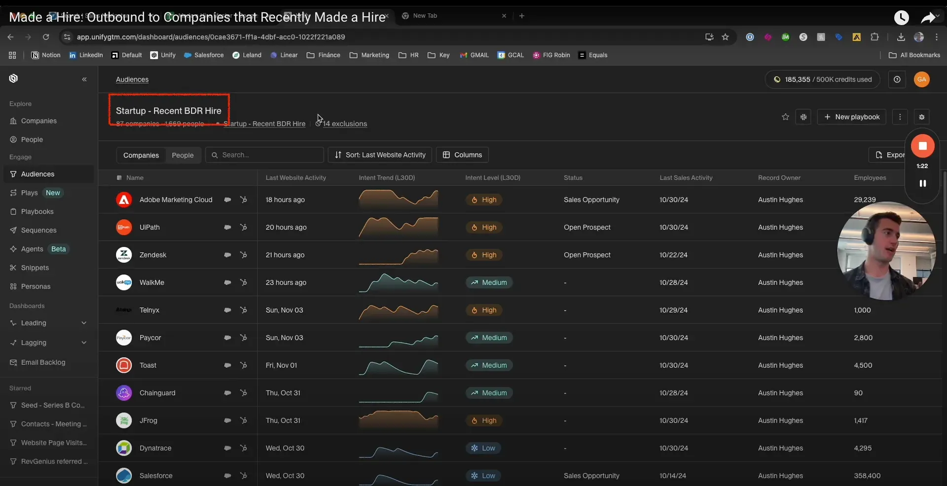Click the New playbook button
This screenshot has height=486, width=947.
(851, 117)
